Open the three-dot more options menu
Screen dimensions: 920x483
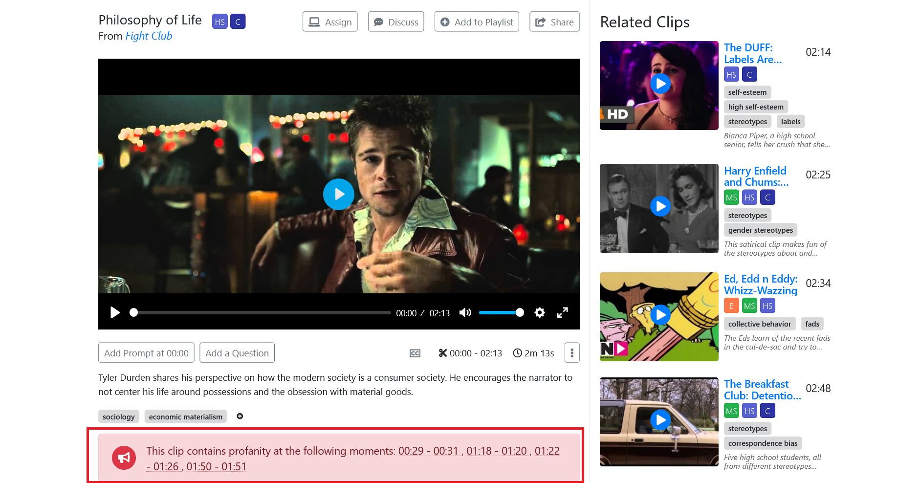[x=572, y=352]
